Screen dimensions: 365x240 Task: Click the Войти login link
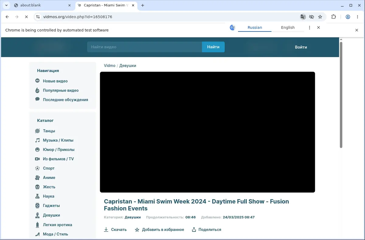[301, 47]
